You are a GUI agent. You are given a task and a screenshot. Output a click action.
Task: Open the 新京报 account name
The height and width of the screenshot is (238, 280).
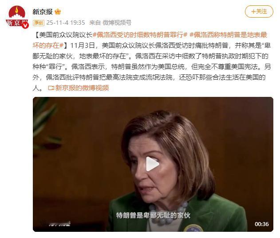(x=43, y=12)
